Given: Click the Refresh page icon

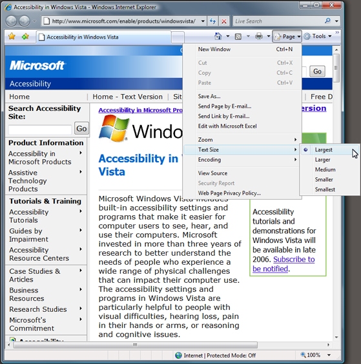Looking at the screenshot, I should pos(212,21).
